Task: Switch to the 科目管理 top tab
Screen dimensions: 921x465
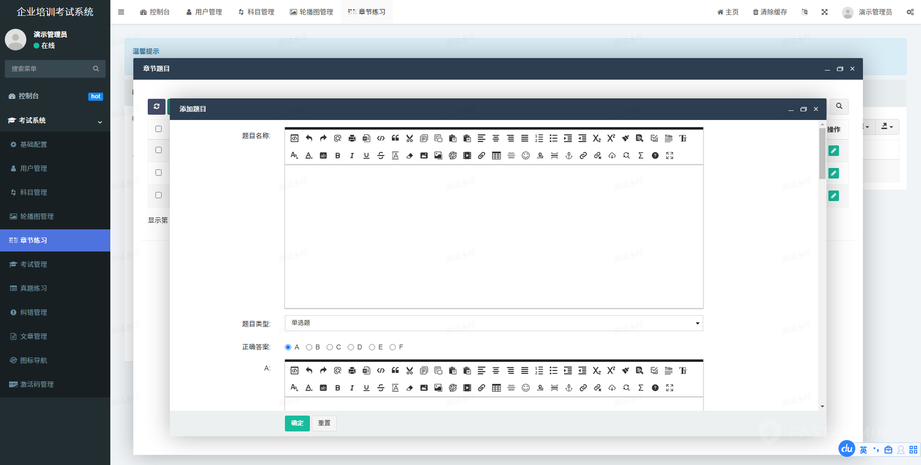Action: [x=256, y=12]
